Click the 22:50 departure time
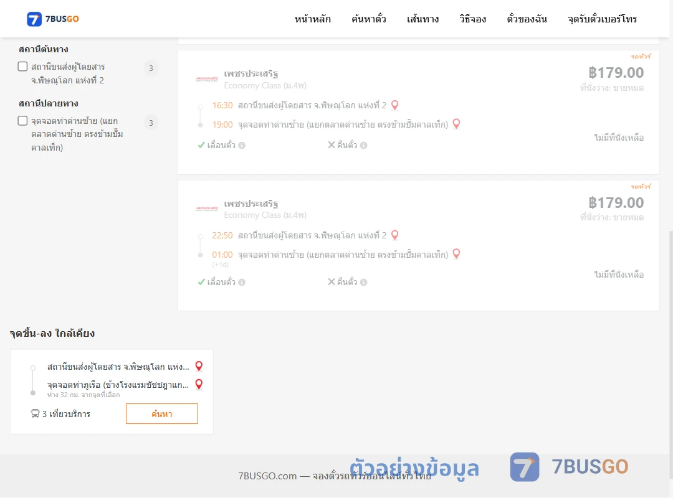Screen dimensions: 673x498 [x=222, y=235]
